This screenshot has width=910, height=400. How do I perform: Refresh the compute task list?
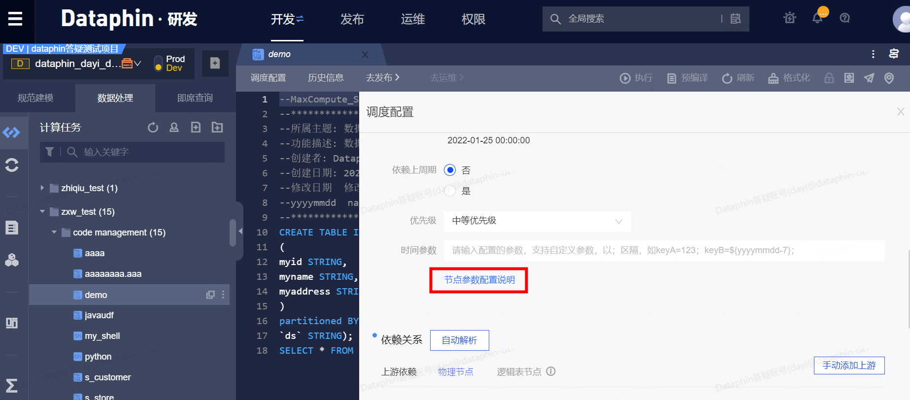pyautogui.click(x=153, y=128)
